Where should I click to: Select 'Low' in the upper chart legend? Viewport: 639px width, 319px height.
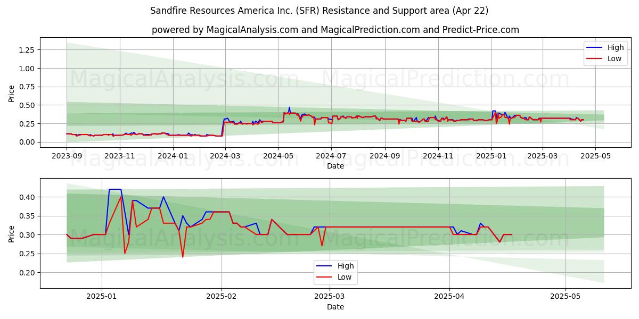615,58
